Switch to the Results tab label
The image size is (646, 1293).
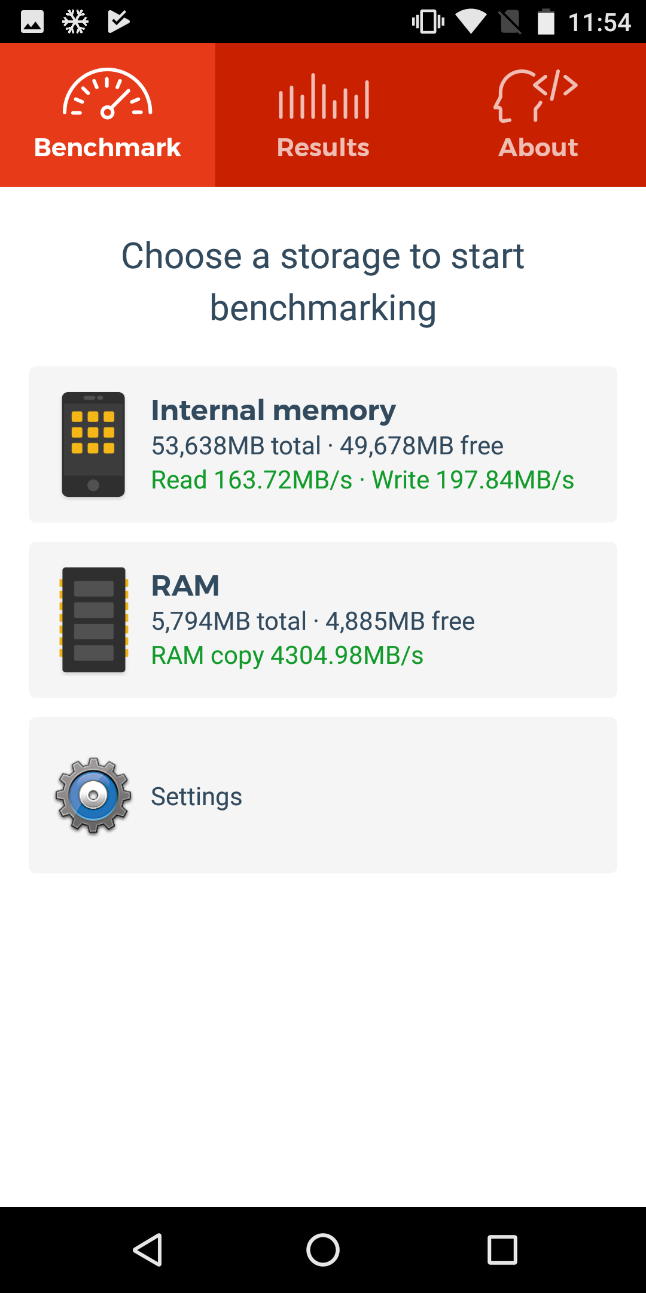tap(323, 147)
